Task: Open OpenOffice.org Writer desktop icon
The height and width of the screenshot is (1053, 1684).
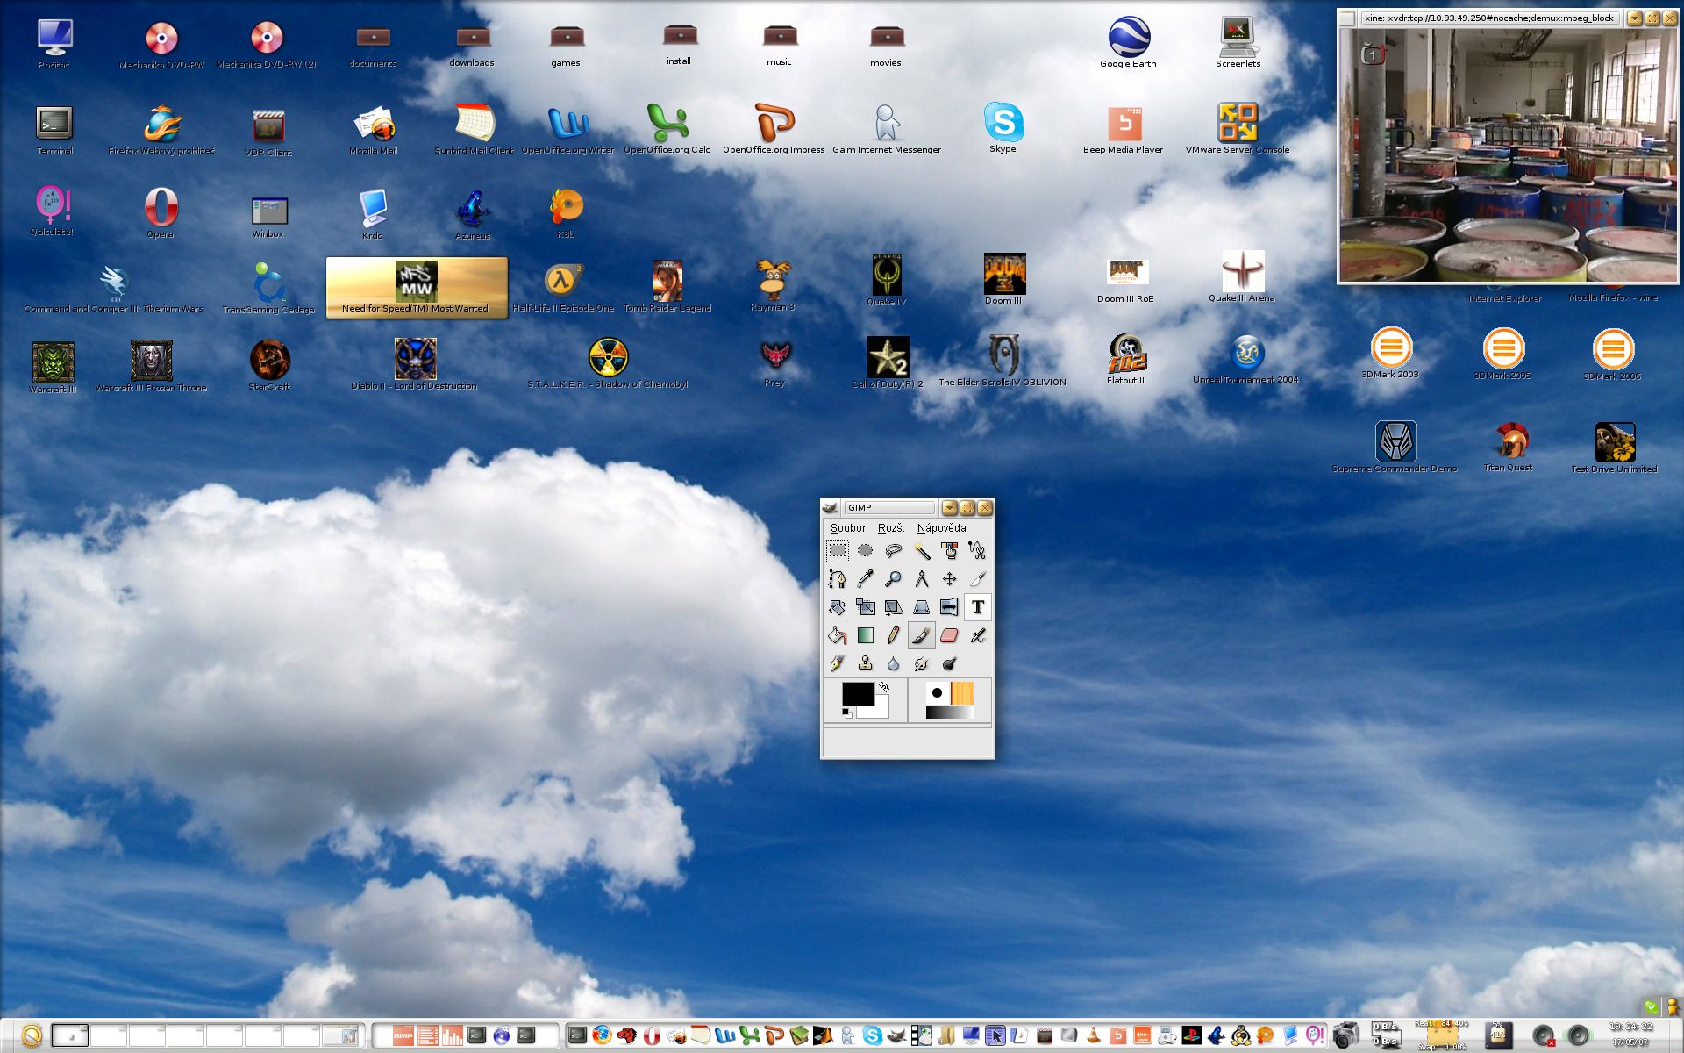Action: pyautogui.click(x=568, y=130)
